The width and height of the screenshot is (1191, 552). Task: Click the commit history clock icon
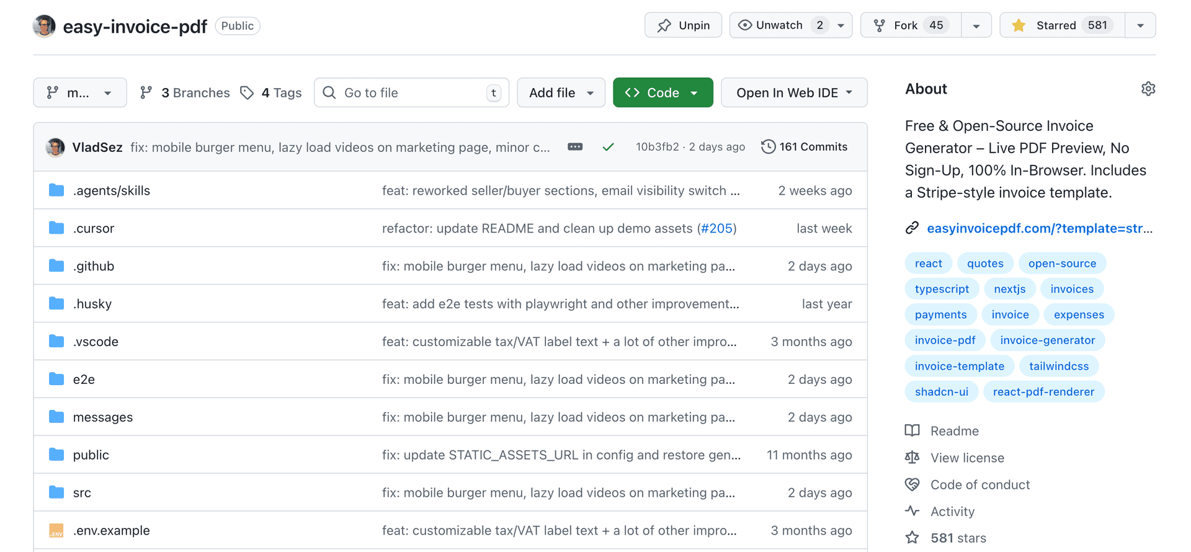pyautogui.click(x=768, y=147)
